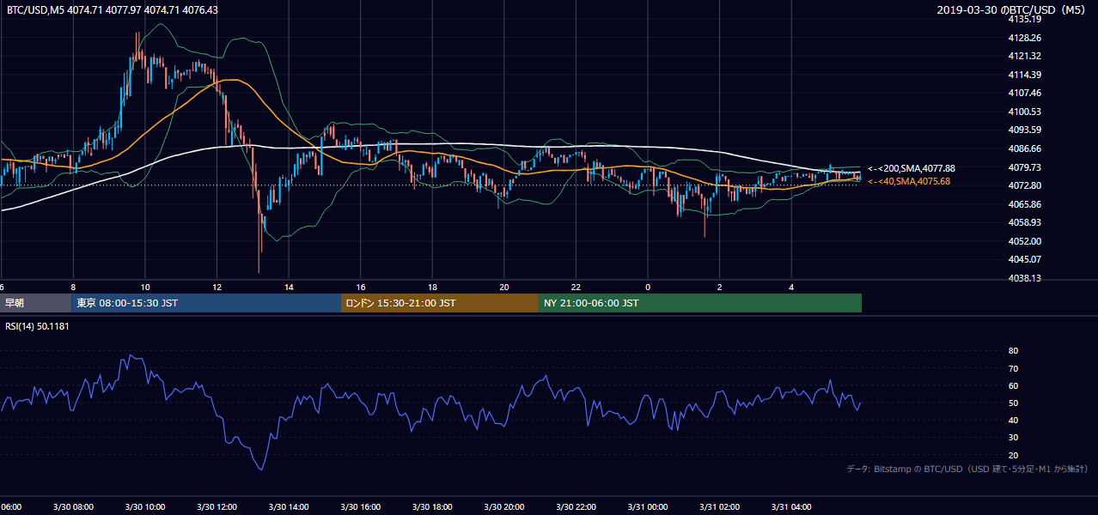Click RSI axis level 30

pyautogui.click(x=1013, y=438)
